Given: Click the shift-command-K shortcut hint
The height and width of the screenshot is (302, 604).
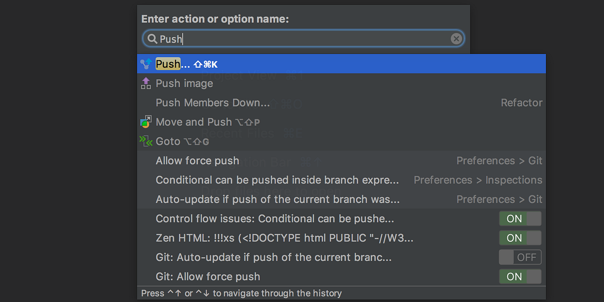Looking at the screenshot, I should (206, 64).
